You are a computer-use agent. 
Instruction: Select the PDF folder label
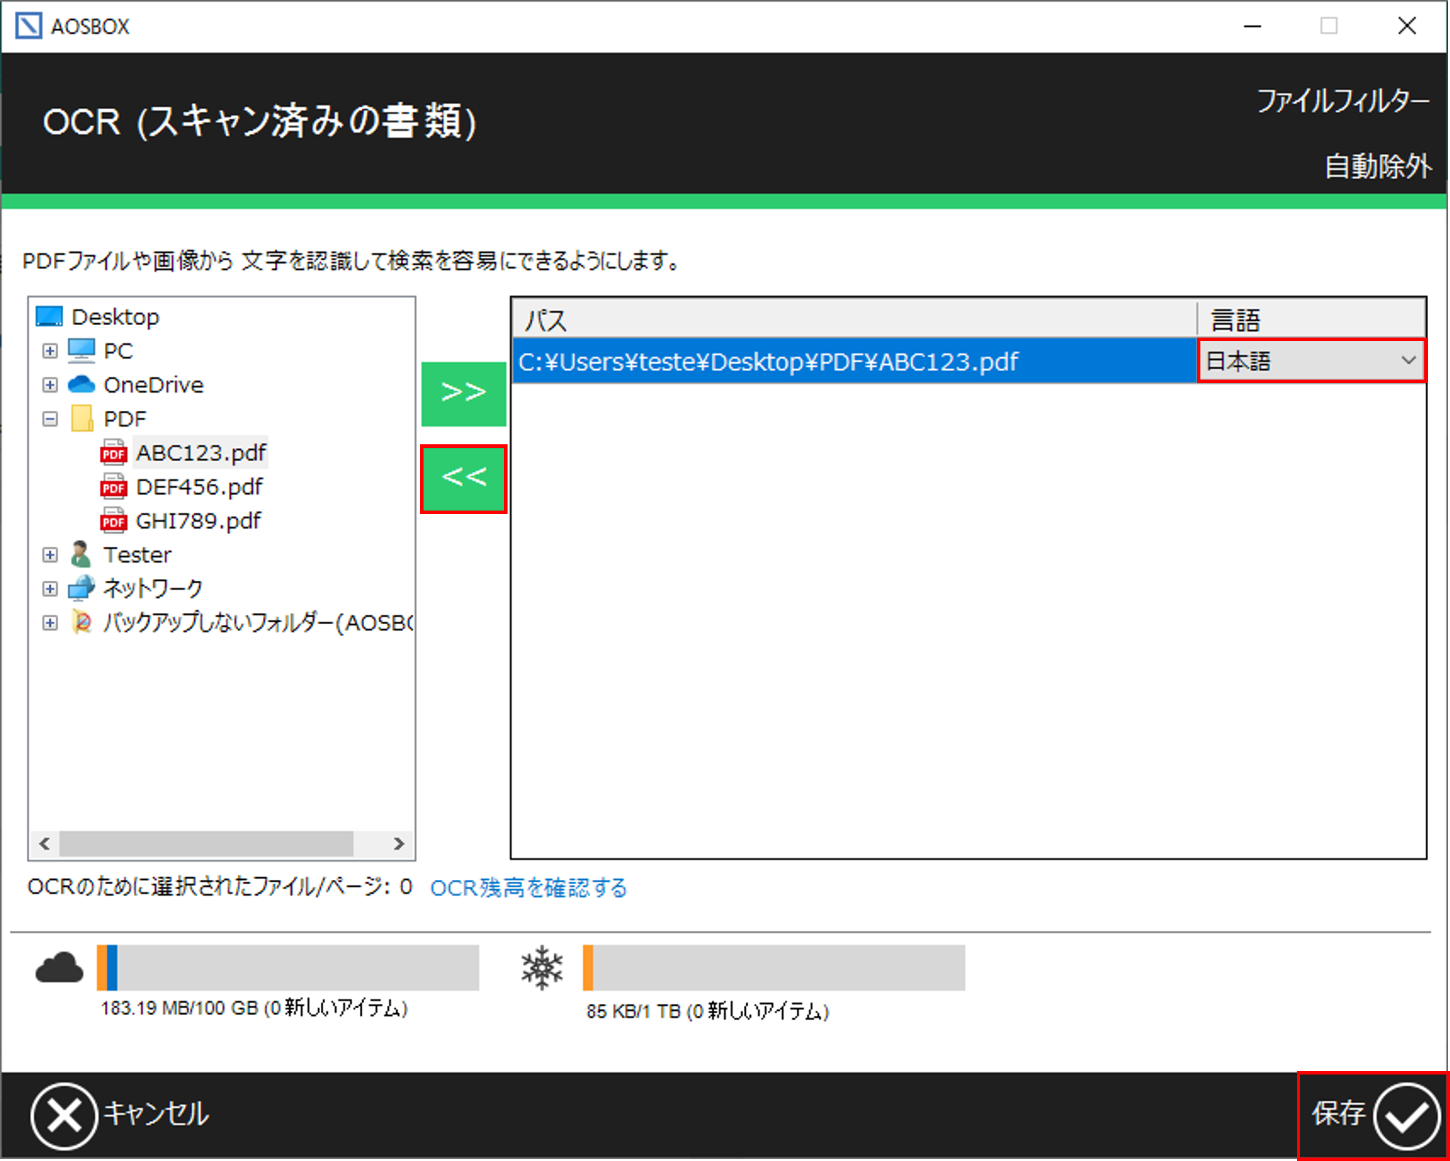coord(125,419)
